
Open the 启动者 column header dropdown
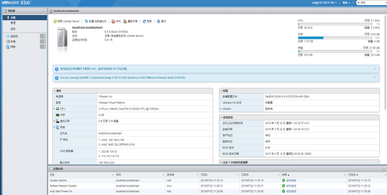pos(197,175)
